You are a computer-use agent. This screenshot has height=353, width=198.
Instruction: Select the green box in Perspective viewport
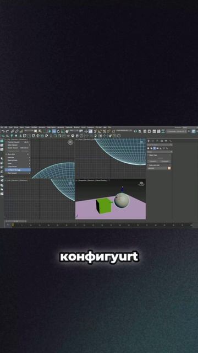click(104, 206)
